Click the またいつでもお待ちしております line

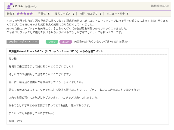[x=31, y=113]
